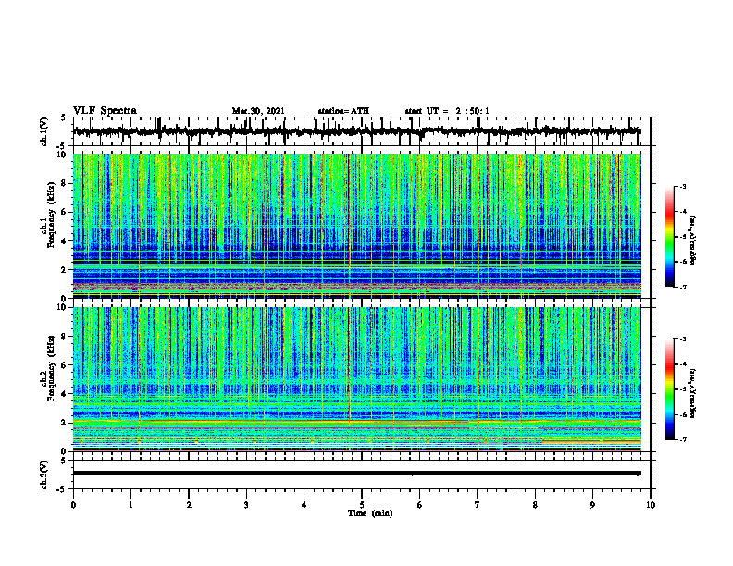Image resolution: width=733 pixels, height=566 pixels.
Task: Click the "2" kHz tick on ch.2 frequency axis
Action: pyautogui.click(x=65, y=423)
